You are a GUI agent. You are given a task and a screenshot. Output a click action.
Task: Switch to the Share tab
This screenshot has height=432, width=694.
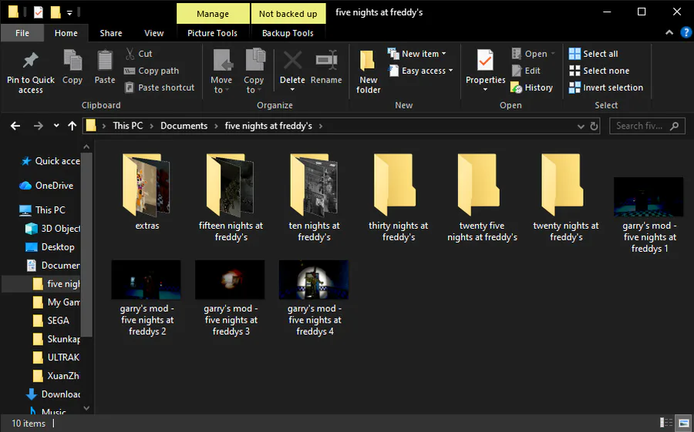(x=110, y=33)
